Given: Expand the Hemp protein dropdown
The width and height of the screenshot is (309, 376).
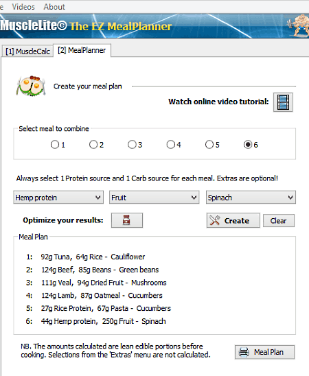Looking at the screenshot, I should click(x=58, y=198).
